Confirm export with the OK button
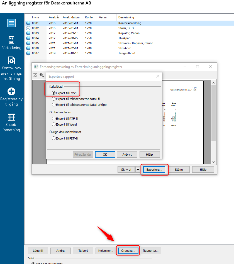234x264 pixels. pos(105,155)
